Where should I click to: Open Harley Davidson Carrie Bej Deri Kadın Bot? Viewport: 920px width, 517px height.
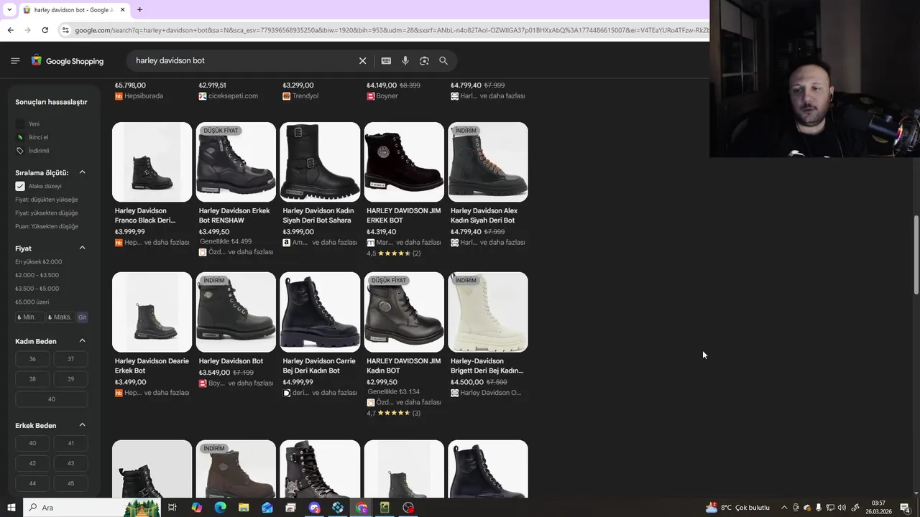coord(320,312)
